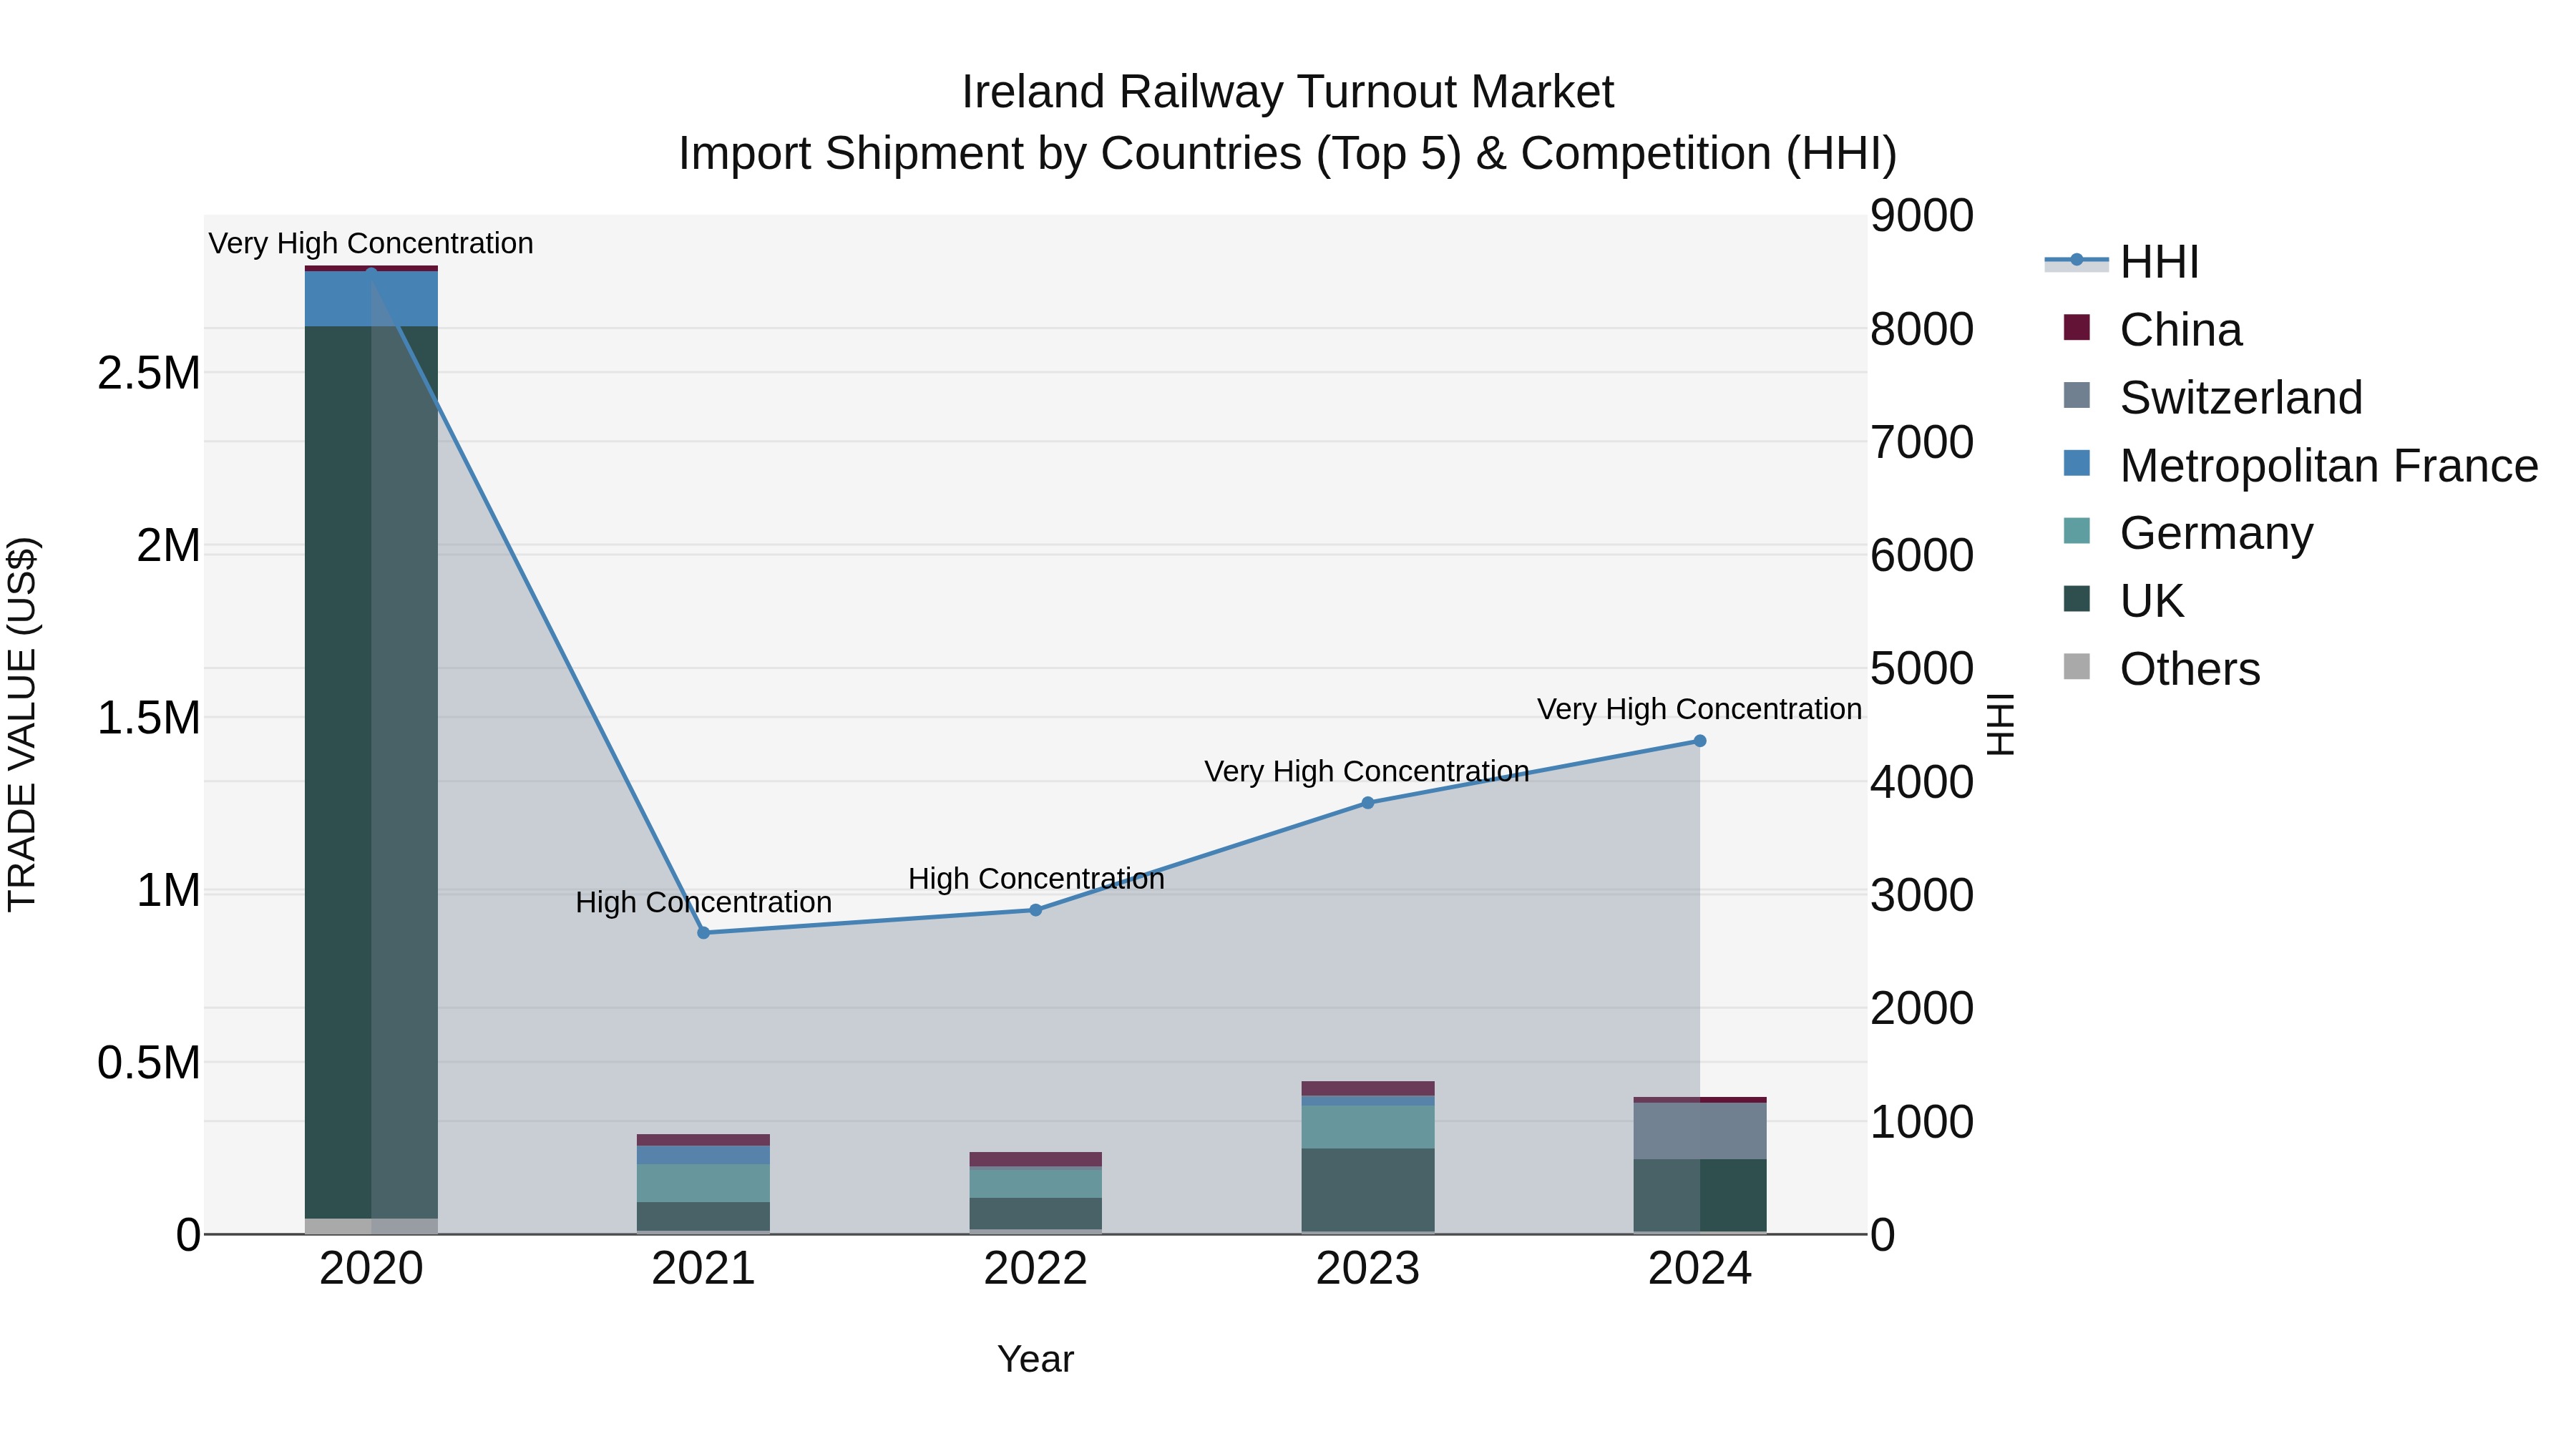The width and height of the screenshot is (2576, 1449).
Task: Click the 2023 x-axis label
Action: tap(1368, 1269)
